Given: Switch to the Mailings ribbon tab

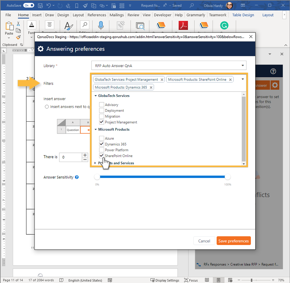Looking at the screenshot, I should pyautogui.click(x=116, y=15).
